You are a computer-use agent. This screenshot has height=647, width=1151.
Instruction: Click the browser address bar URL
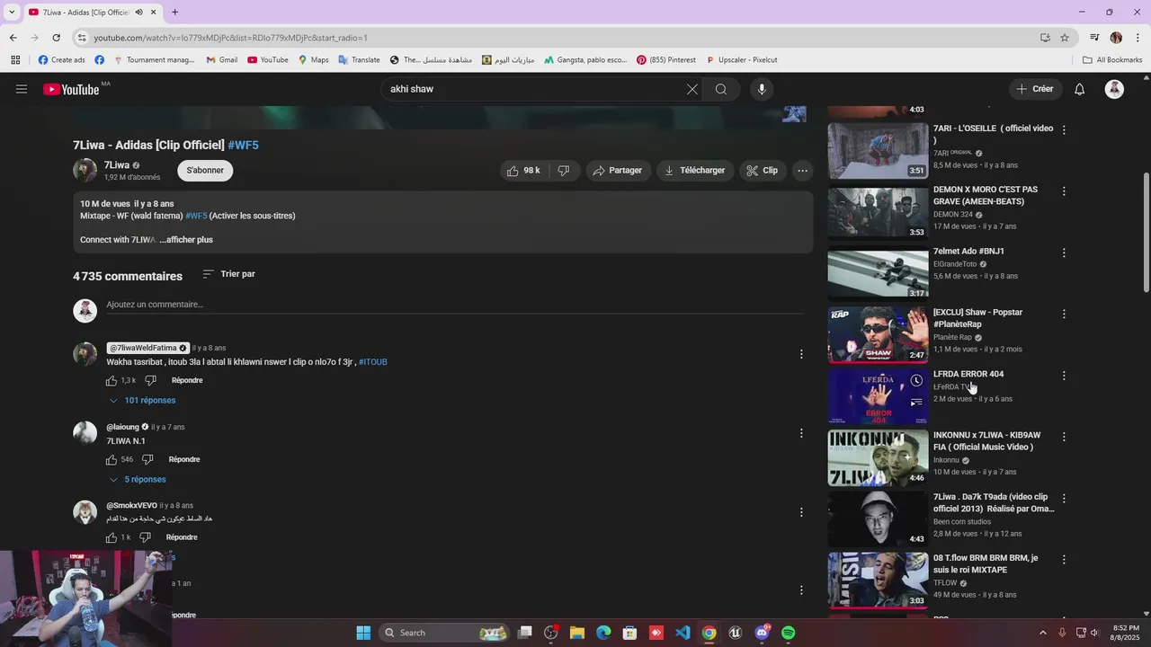[x=231, y=38]
